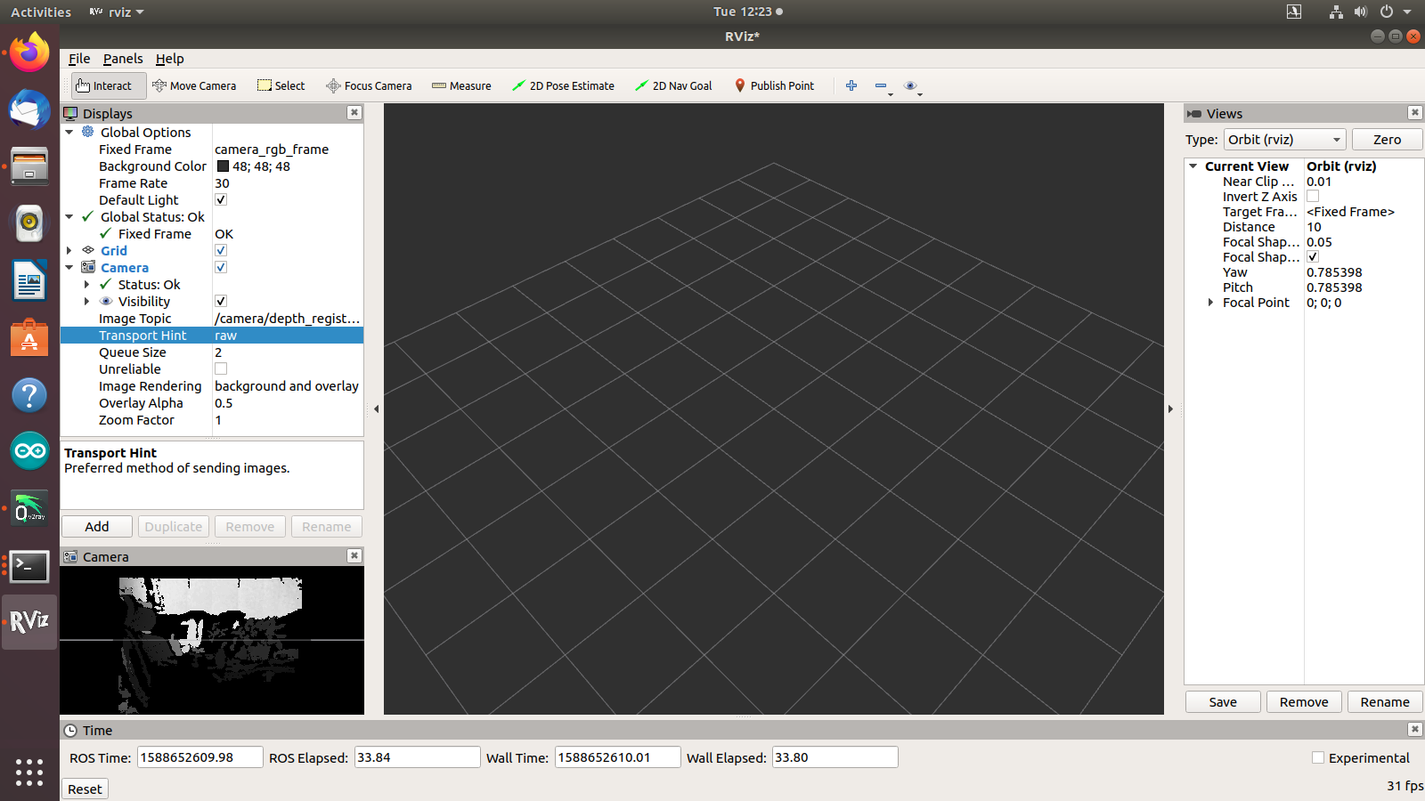
Task: Pick the Measure tool
Action: 461,85
